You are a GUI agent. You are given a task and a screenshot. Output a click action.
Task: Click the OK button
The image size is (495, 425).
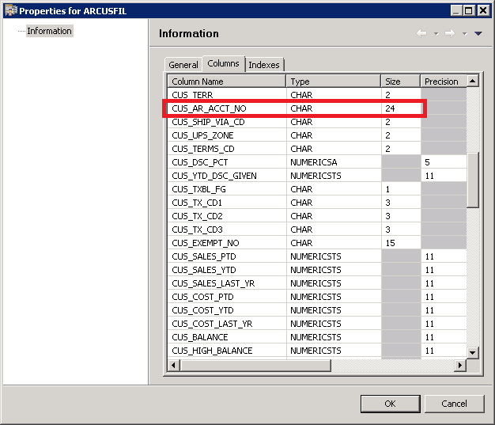(x=390, y=404)
